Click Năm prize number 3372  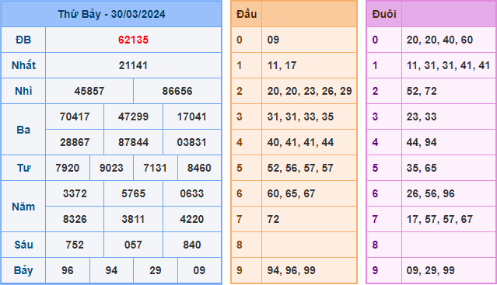coord(75,193)
